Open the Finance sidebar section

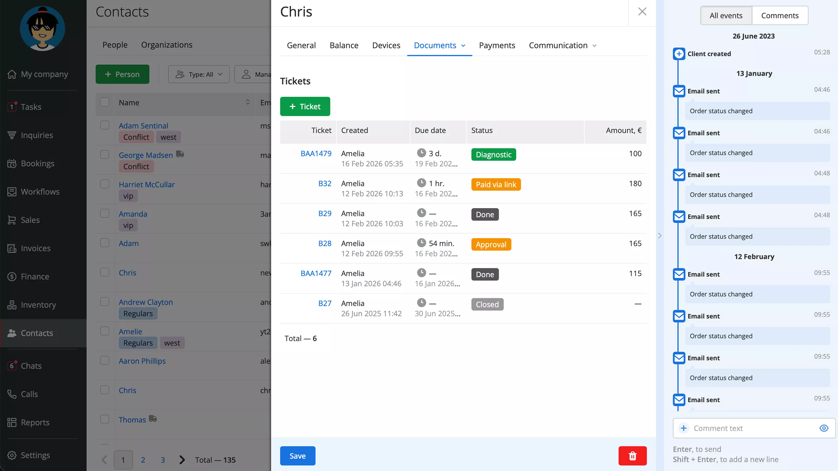point(35,277)
